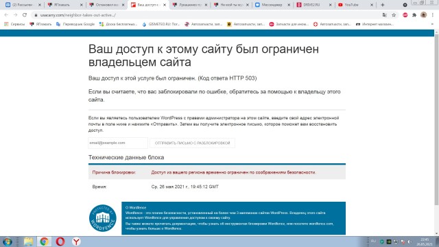
Task: Switch to the first 'ЯПлакалъ' tab
Action: point(64,5)
